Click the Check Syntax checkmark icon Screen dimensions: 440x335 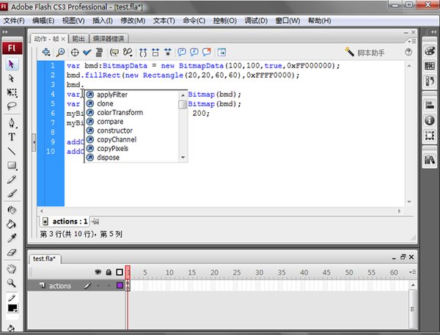click(x=87, y=52)
